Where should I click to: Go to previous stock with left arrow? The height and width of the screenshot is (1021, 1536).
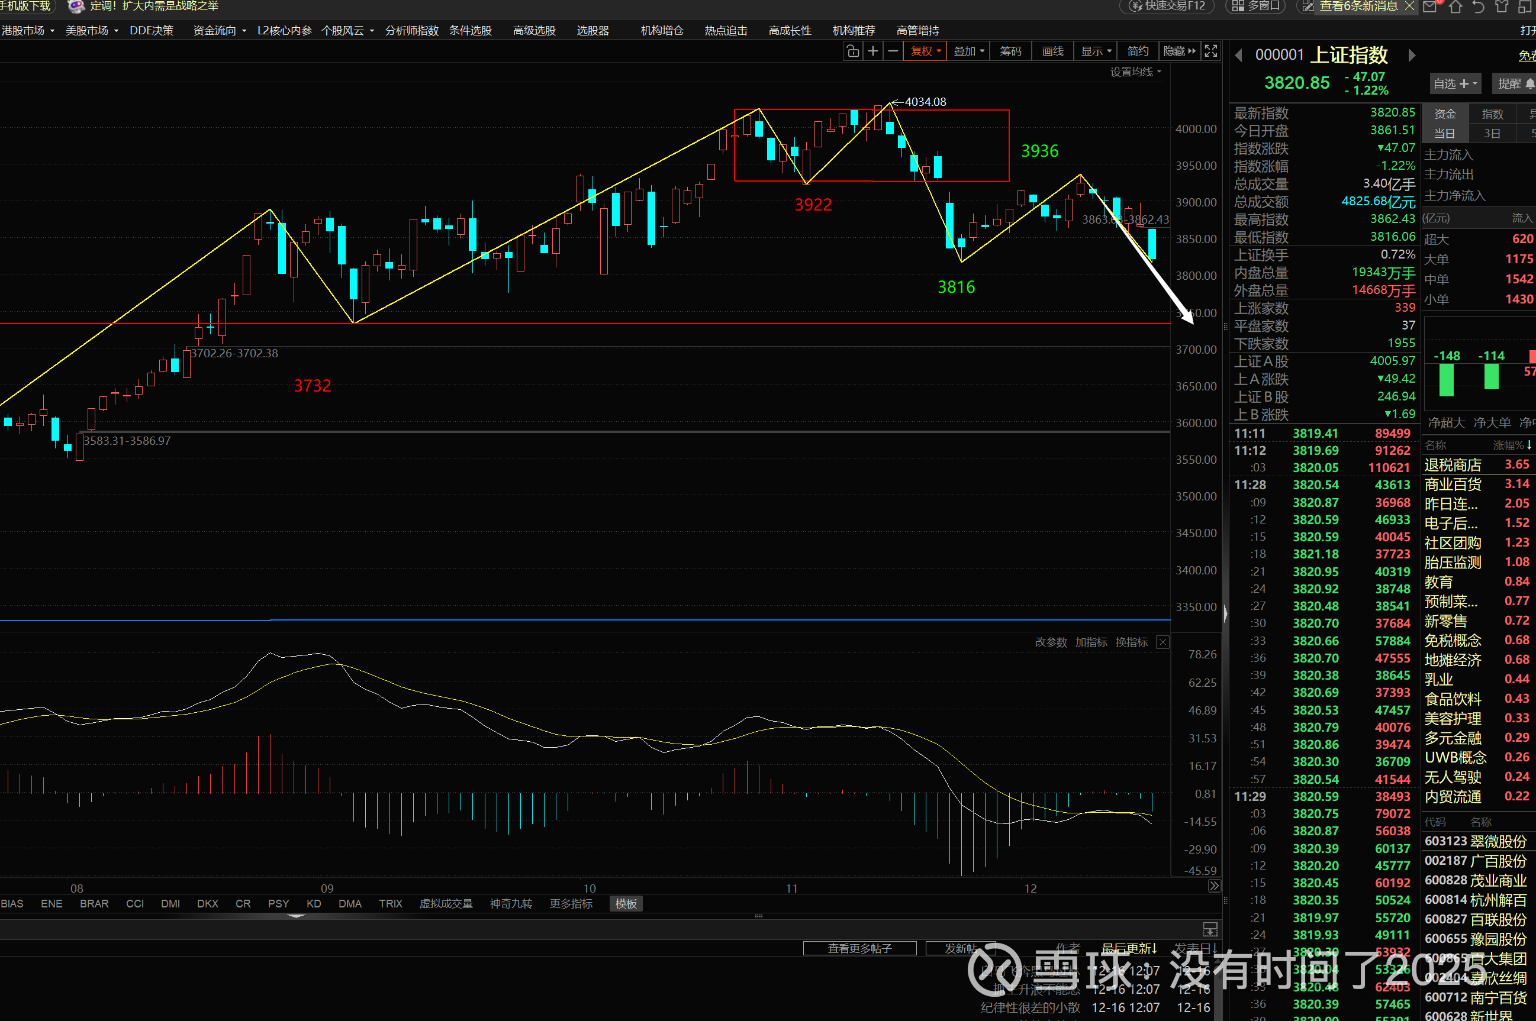coord(1239,56)
